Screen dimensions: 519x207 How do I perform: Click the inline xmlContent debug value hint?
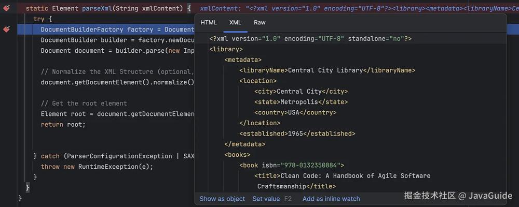359,8
